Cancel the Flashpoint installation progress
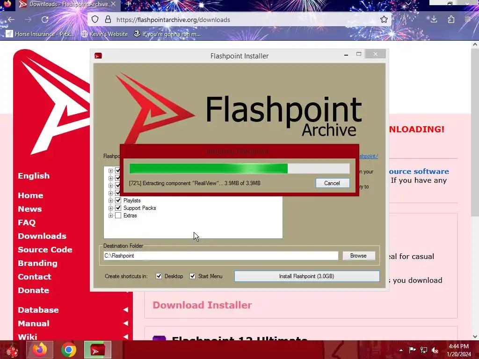The height and width of the screenshot is (359, 479). pyautogui.click(x=332, y=183)
